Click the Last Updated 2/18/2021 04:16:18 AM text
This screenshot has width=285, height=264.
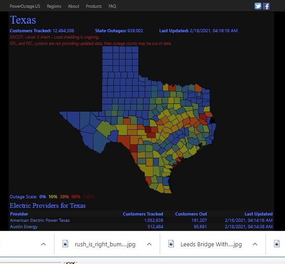pos(198,31)
